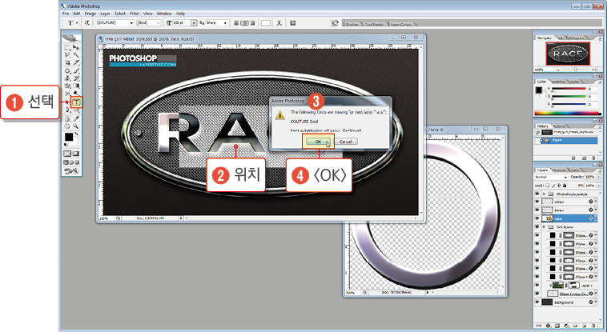Viewport: 607px width, 332px height.
Task: Open the Edit menu
Action: click(77, 14)
